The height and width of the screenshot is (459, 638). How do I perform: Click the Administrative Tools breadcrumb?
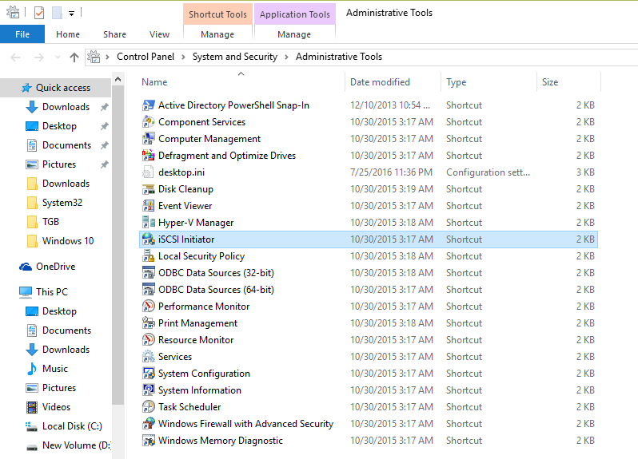[339, 57]
